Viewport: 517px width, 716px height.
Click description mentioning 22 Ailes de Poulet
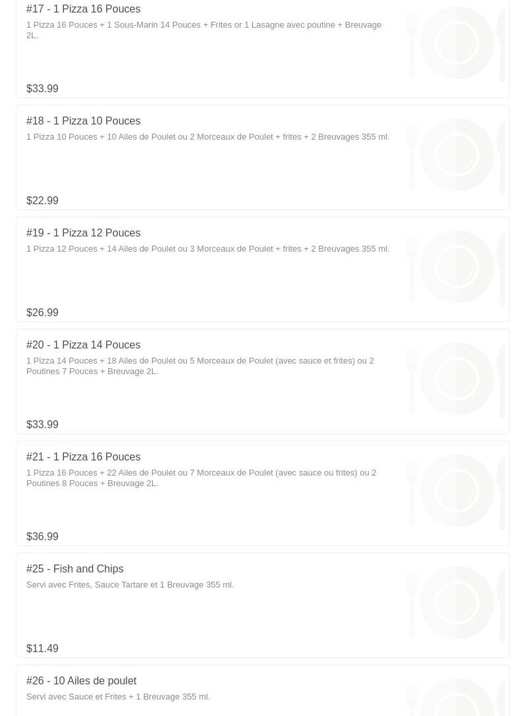coord(201,478)
